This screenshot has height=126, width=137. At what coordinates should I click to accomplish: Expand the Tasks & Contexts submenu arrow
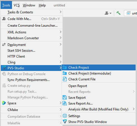pos(61,12)
